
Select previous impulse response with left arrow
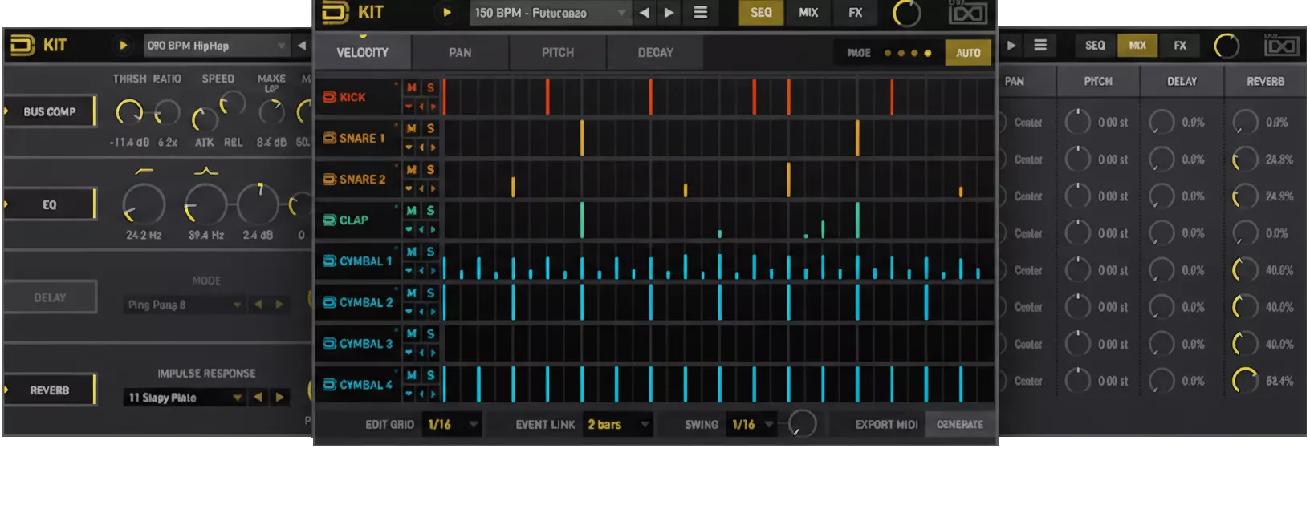(258, 398)
